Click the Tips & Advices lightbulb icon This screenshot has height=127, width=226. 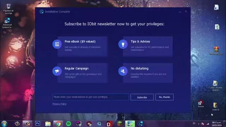point(123,44)
